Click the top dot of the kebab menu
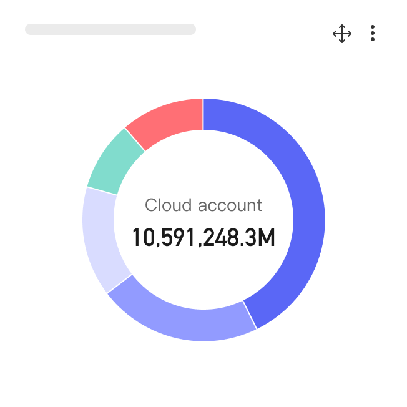This screenshot has width=407, height=407. tap(372, 27)
